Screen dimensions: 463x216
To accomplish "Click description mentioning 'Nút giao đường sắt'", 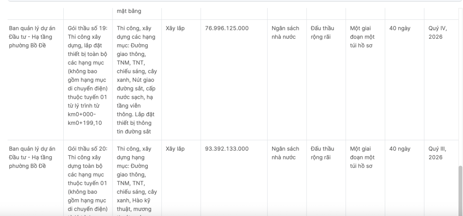I will tap(137, 80).
